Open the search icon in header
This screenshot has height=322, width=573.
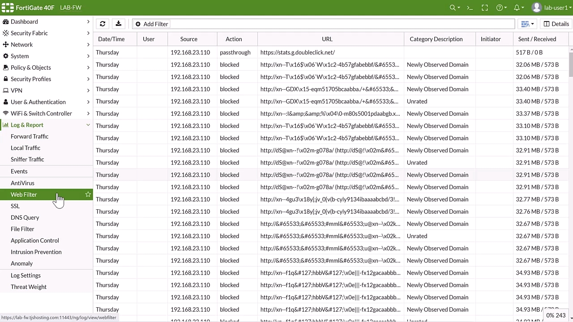[x=455, y=8]
